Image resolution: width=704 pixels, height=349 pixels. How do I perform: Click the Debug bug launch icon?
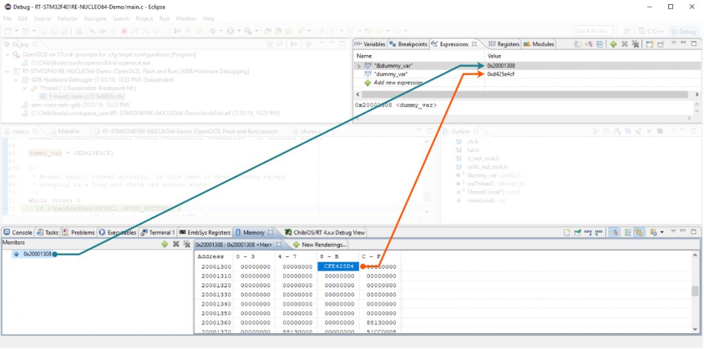212,31
